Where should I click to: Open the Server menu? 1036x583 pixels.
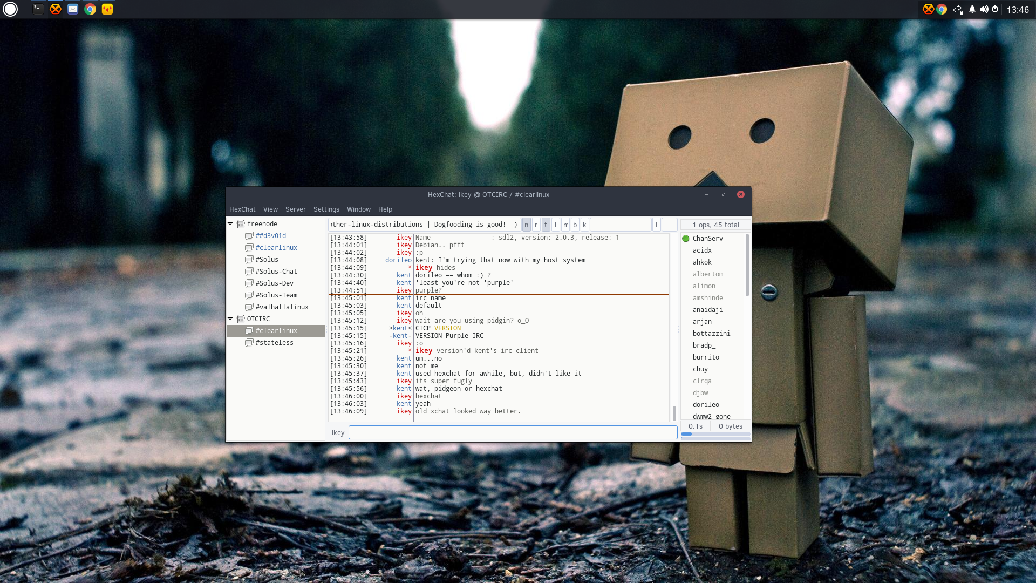coord(295,209)
